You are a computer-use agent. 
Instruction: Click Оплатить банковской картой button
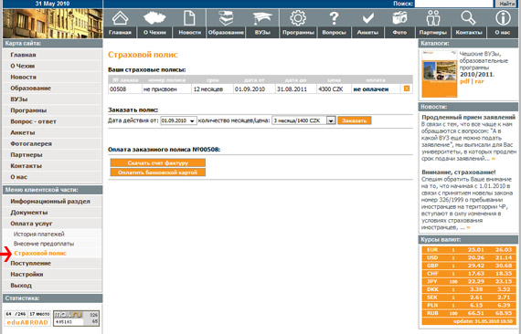point(158,172)
